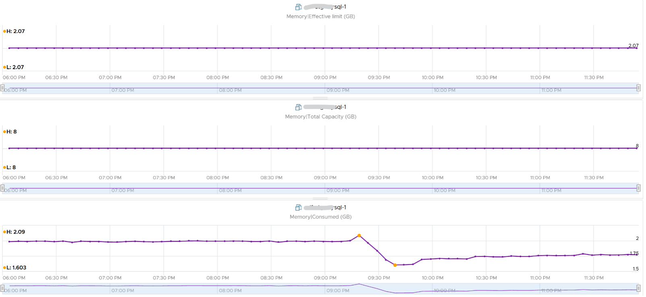
Task: Click the 'Memory|Total Capacity (GB)' title
Action: pos(321,117)
